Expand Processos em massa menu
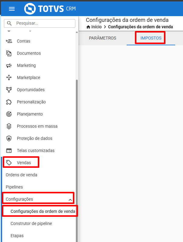The width and height of the screenshot is (183, 242). tap(37, 126)
